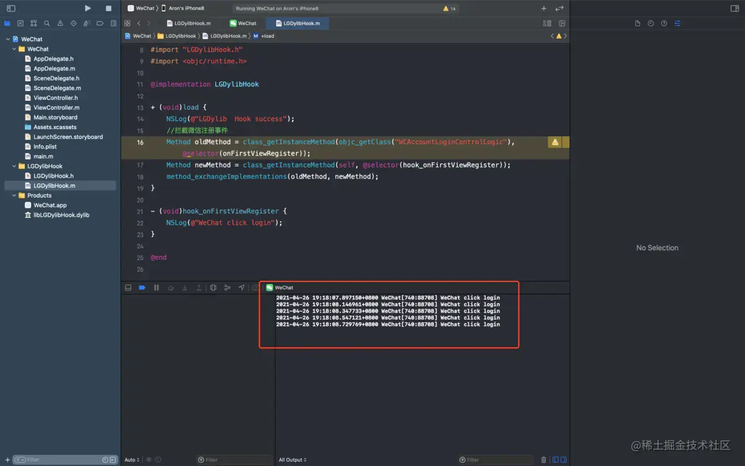Screen dimensions: 745x466
Task: Open the Report navigator
Action: (x=113, y=23)
